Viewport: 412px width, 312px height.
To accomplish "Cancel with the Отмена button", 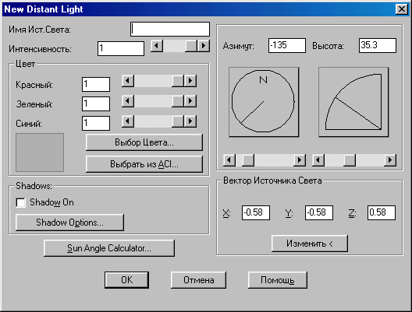I will (198, 280).
